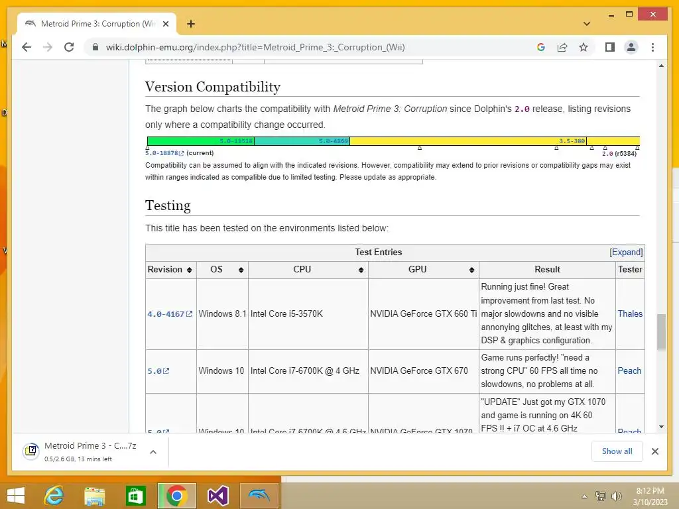The width and height of the screenshot is (679, 509).
Task: Open the 5.0 revision link for GTX 670 row
Action: (158, 371)
